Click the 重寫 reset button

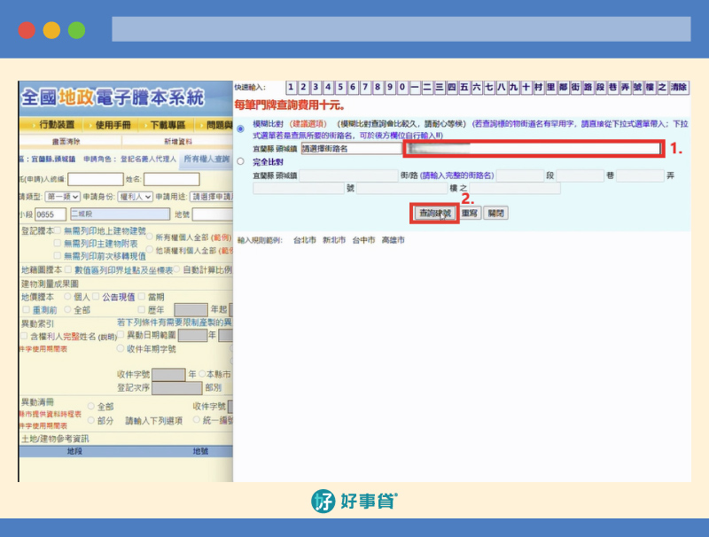(x=471, y=214)
